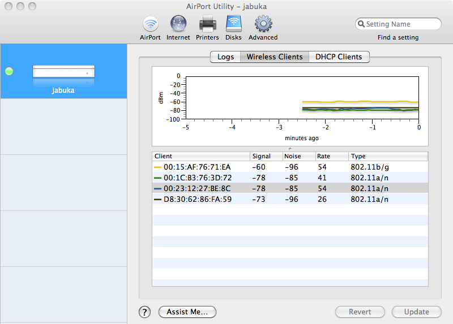Select client 00:15:AF:76:71:EA row

(x=290, y=167)
